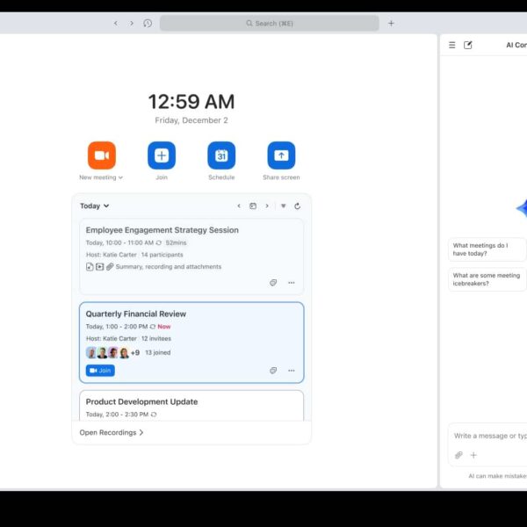The width and height of the screenshot is (527, 527).
Task: Click the Share screen icon
Action: 281,155
